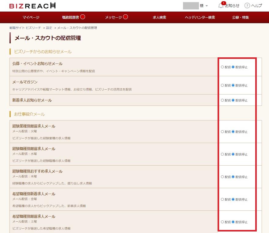Select 配信停止 for 経験職種別厳選求人メール

point(233,154)
